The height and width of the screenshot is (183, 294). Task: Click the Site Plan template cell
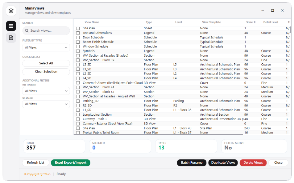(x=206, y=128)
